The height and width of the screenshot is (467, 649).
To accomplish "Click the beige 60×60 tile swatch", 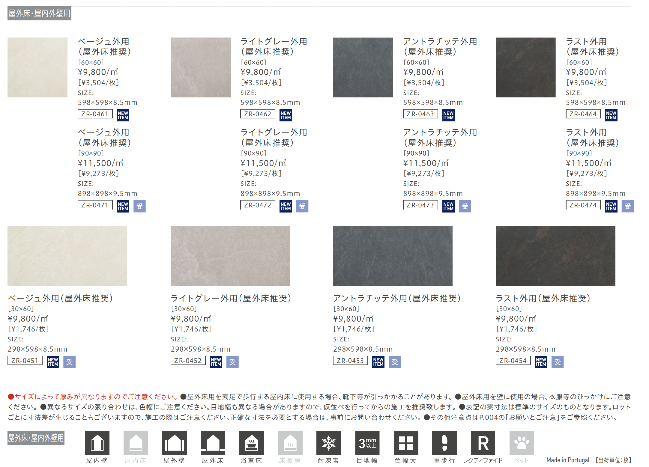I will (x=37, y=67).
